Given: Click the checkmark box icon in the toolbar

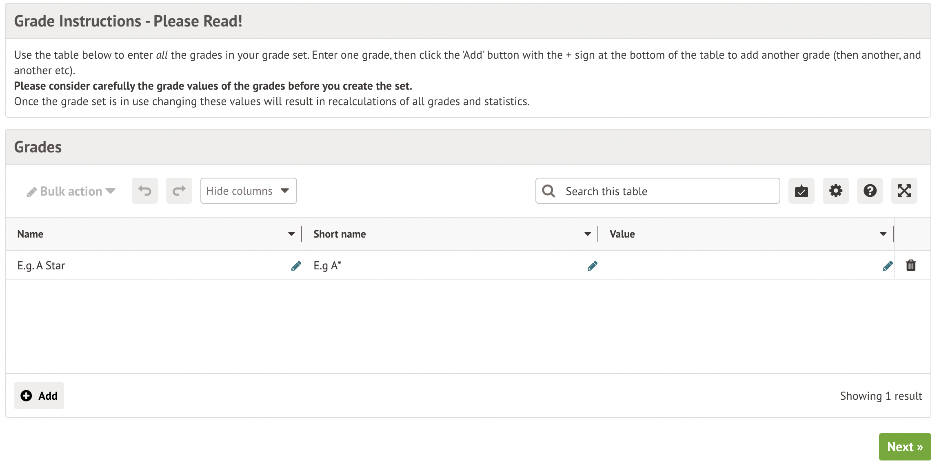Looking at the screenshot, I should coord(801,191).
